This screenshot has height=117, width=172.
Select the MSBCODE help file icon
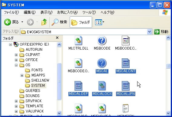coord(102,41)
